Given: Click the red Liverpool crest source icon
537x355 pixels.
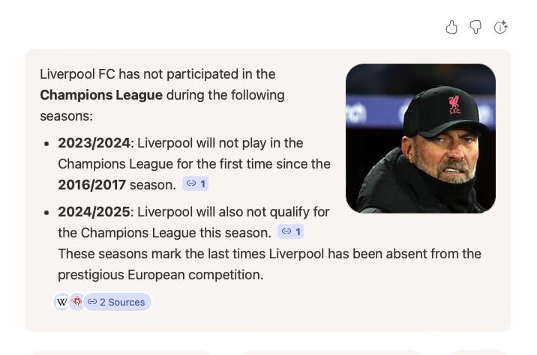Looking at the screenshot, I should tap(76, 302).
